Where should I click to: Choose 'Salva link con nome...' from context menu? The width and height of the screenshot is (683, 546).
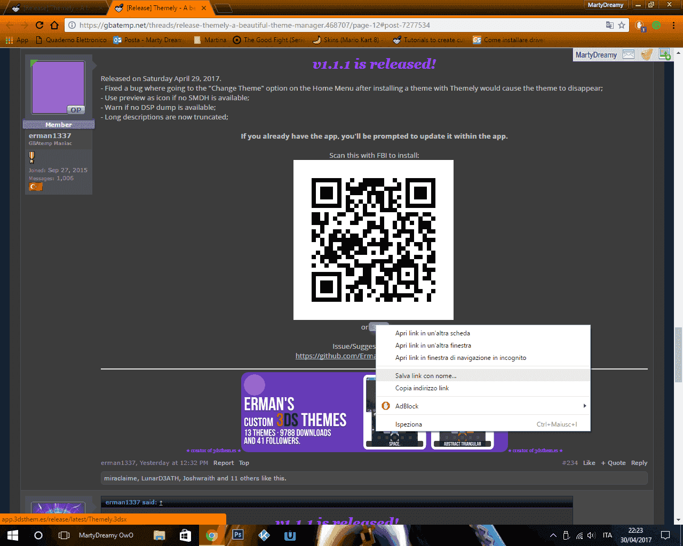pyautogui.click(x=483, y=376)
